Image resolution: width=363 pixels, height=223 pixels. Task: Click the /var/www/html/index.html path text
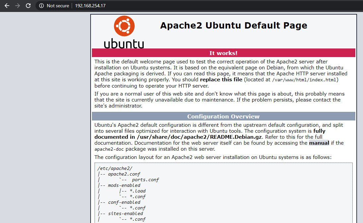click(x=304, y=80)
